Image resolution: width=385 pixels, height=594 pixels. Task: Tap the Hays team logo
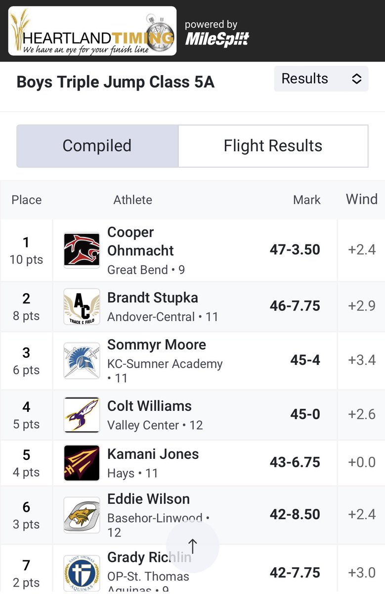(x=82, y=463)
